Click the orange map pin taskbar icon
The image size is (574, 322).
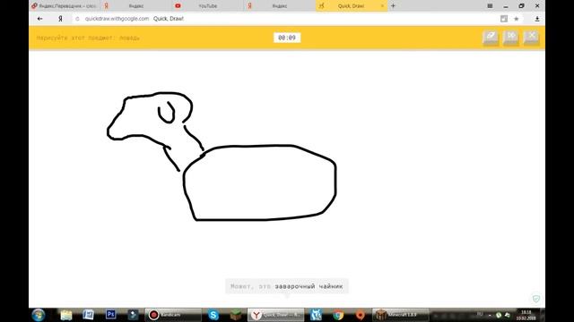click(361, 315)
